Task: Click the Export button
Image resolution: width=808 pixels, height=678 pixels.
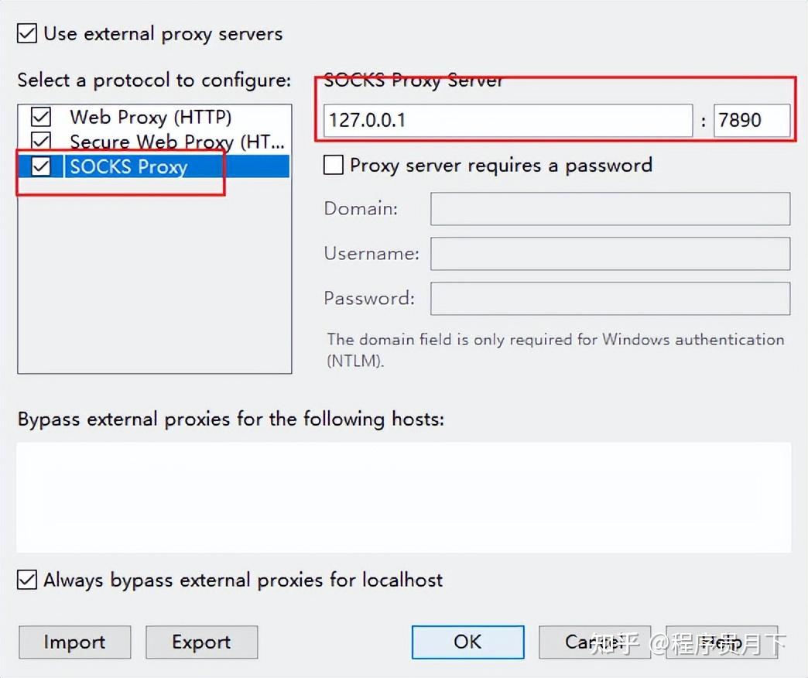Action: [201, 642]
